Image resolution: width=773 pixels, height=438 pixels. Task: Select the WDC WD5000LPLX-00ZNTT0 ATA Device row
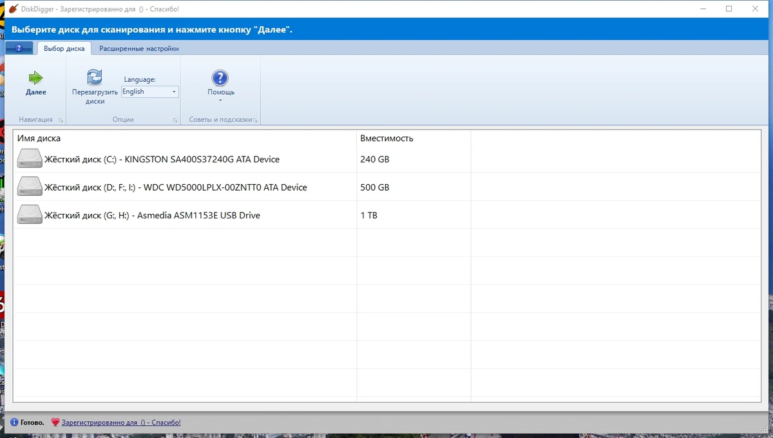coord(386,187)
